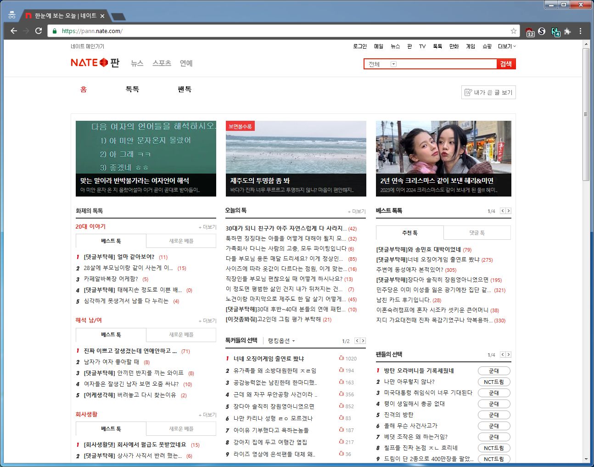
Task: Open thumbnail 제주도의 투명함 좀 봐
Action: click(296, 158)
